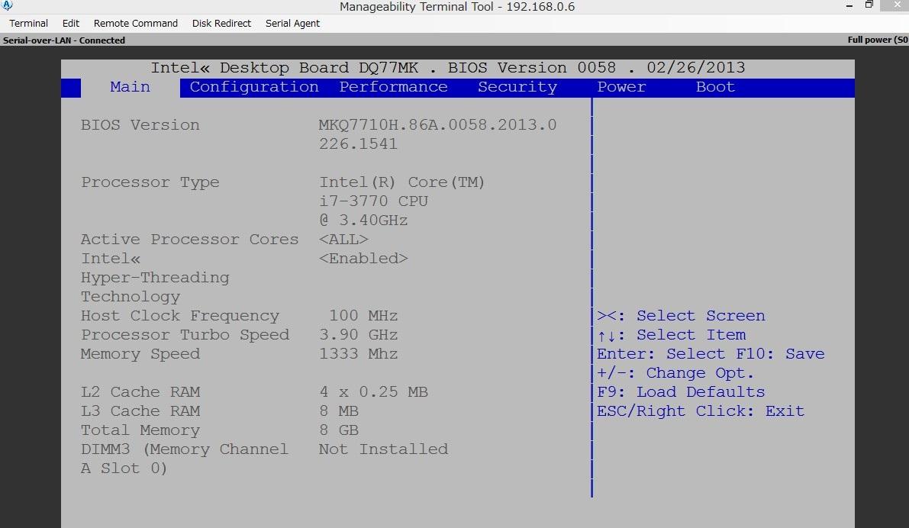This screenshot has height=528, width=909.
Task: Click the Host Clock Frequency label
Action: pos(179,316)
